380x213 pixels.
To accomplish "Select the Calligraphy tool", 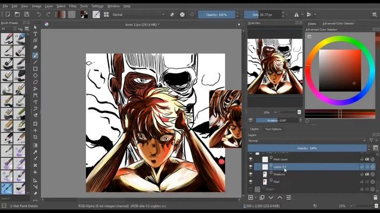I will [36, 47].
